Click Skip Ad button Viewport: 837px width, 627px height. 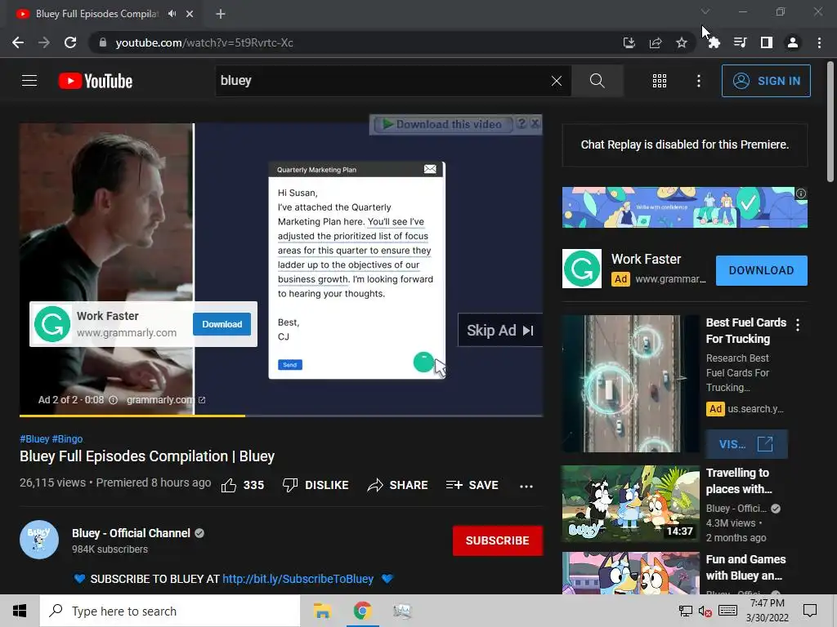tap(499, 331)
